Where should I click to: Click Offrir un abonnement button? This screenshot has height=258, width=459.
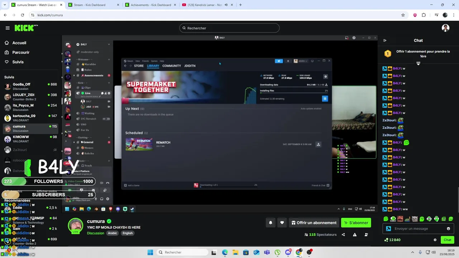tap(314, 223)
